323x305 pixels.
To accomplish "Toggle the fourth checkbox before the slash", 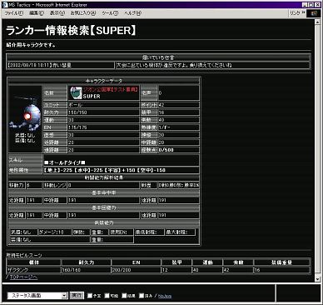I will pyautogui.click(x=142, y=296).
